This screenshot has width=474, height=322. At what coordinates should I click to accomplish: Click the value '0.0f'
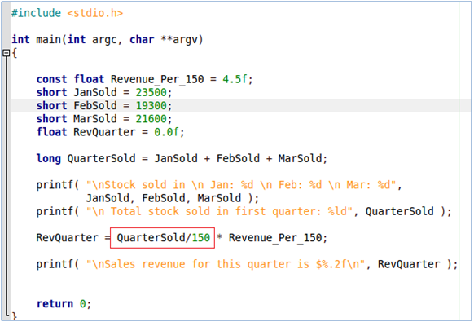pyautogui.click(x=167, y=132)
